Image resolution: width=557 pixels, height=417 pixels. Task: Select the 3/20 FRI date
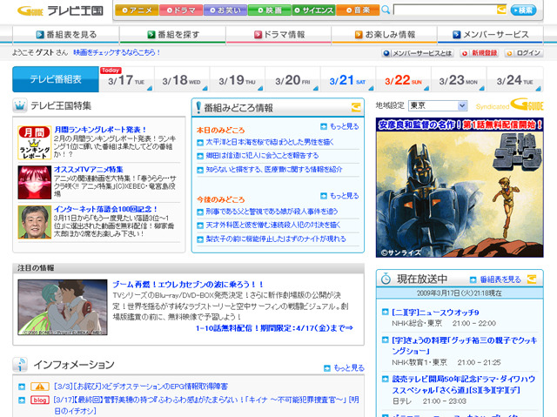coord(292,80)
